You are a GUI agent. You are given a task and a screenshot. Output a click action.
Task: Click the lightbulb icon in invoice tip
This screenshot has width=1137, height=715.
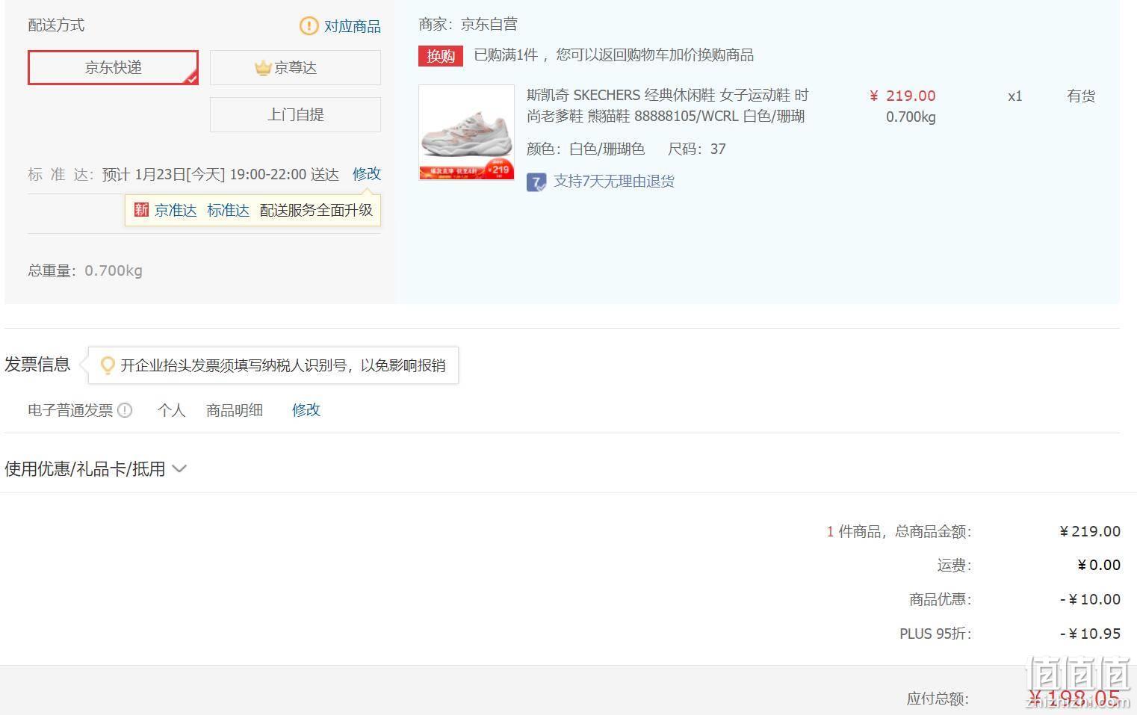pyautogui.click(x=108, y=365)
